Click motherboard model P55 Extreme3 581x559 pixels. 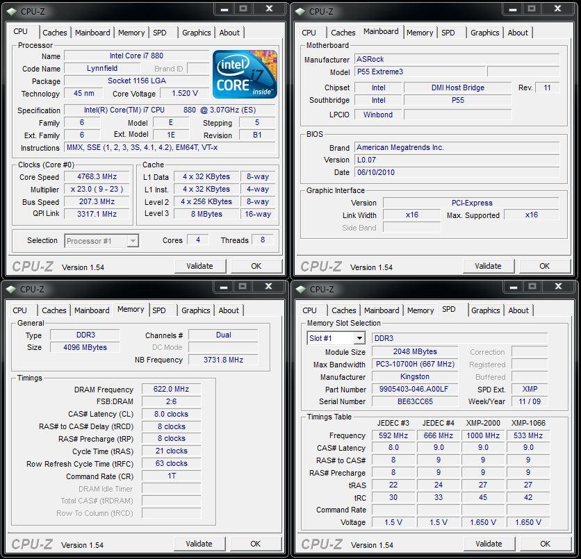point(420,72)
